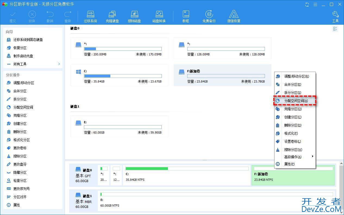Expand the 高级操作(A) submenu

pos(295,157)
